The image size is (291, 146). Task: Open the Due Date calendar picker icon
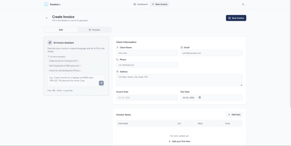click(x=200, y=97)
